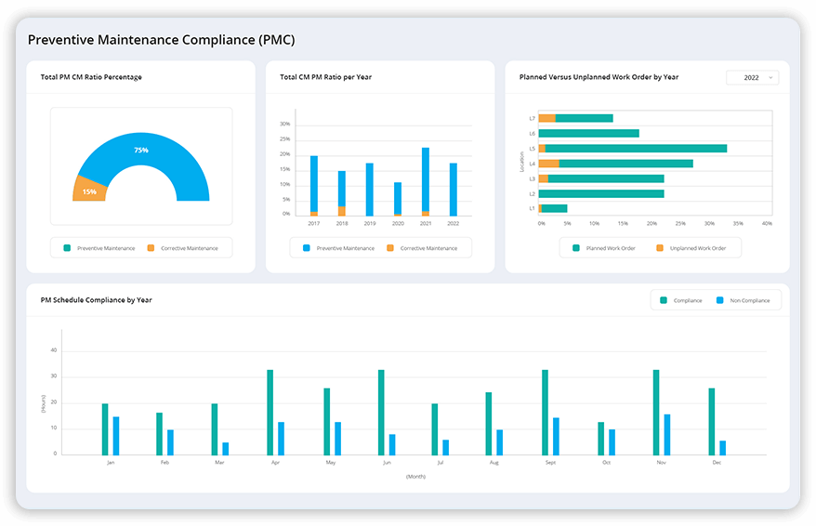Hide Preventive Maintenance in CM PM Ratio per Year legend
Screen dimensions: 816x526
(x=338, y=248)
